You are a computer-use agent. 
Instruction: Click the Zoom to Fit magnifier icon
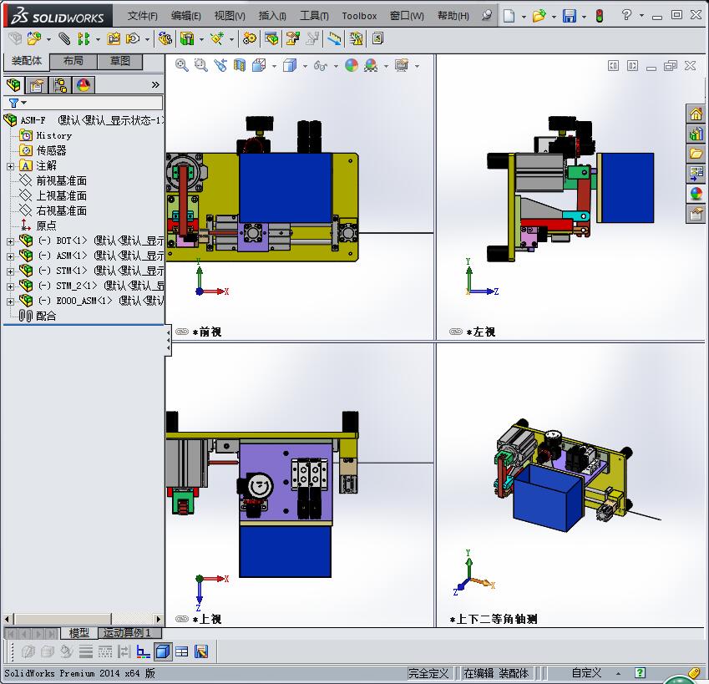point(182,65)
